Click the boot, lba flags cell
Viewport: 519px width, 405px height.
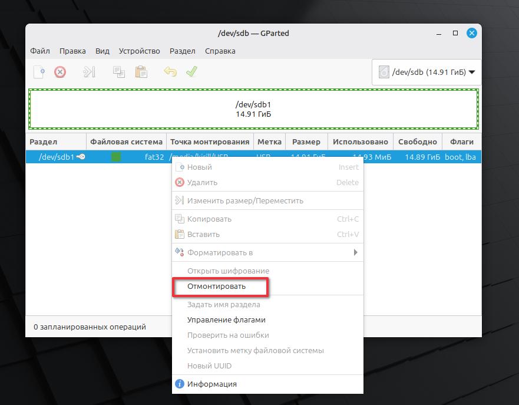(x=461, y=157)
